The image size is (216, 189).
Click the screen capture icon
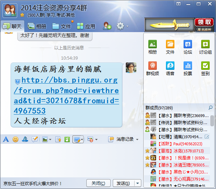point(77,140)
